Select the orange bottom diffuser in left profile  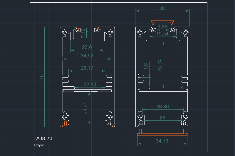[87, 126]
